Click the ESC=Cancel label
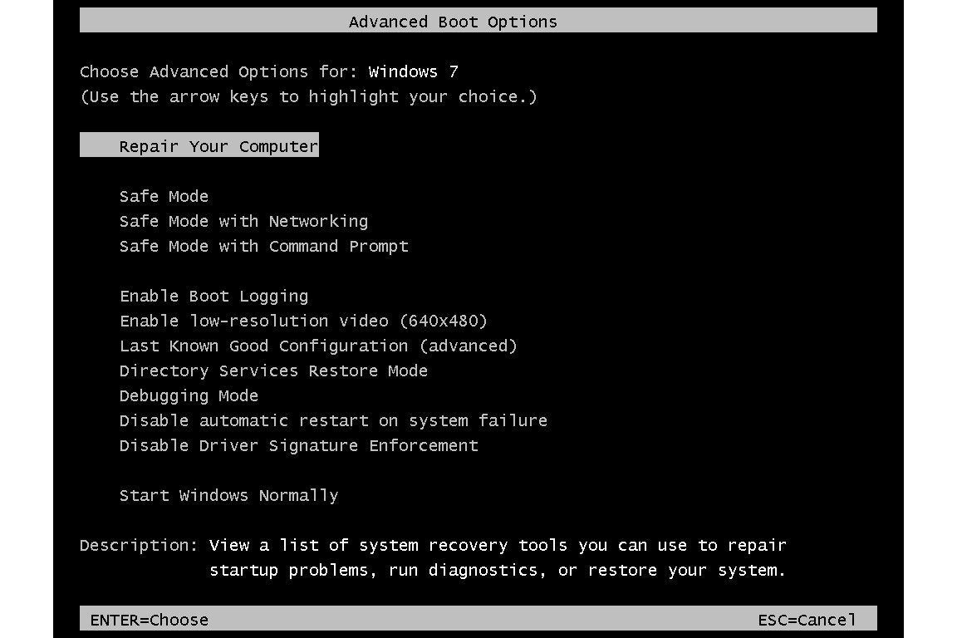This screenshot has height=638, width=957. coord(807,620)
